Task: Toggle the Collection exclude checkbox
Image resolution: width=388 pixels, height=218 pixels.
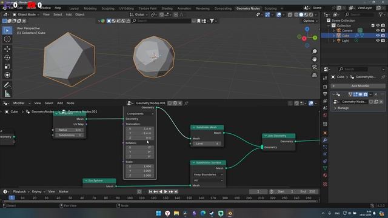Action: pyautogui.click(x=373, y=25)
